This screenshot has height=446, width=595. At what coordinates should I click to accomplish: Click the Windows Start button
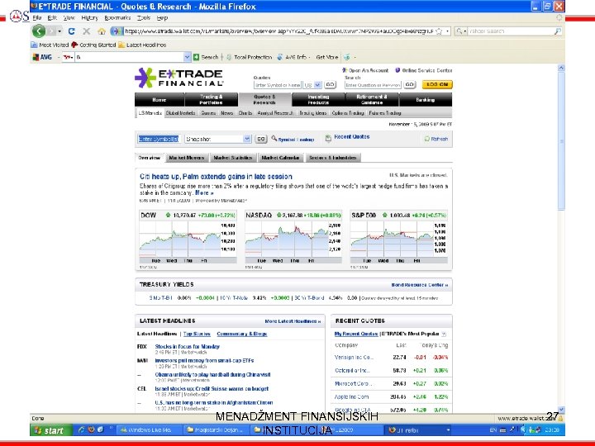point(51,430)
